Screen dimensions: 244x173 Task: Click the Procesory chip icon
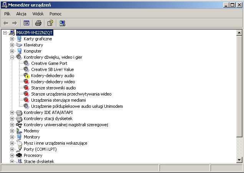click(x=19, y=155)
